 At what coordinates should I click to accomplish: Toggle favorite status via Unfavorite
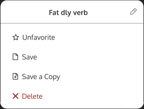pos(72,37)
